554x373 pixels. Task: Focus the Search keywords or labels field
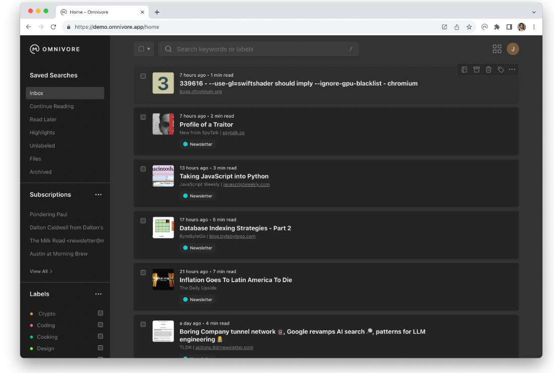coord(259,49)
